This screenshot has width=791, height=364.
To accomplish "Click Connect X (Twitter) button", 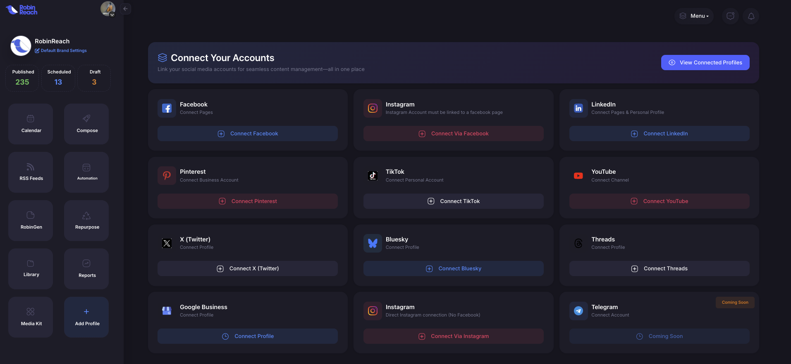I will pyautogui.click(x=248, y=268).
